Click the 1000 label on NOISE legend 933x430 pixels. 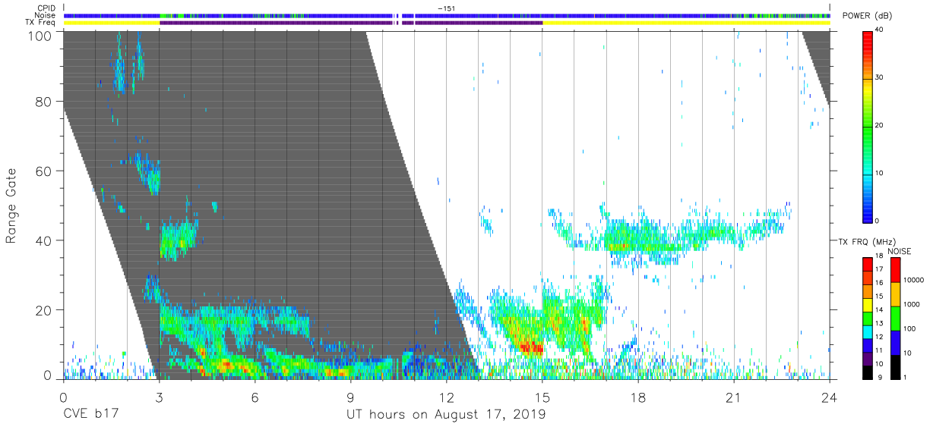pos(911,305)
